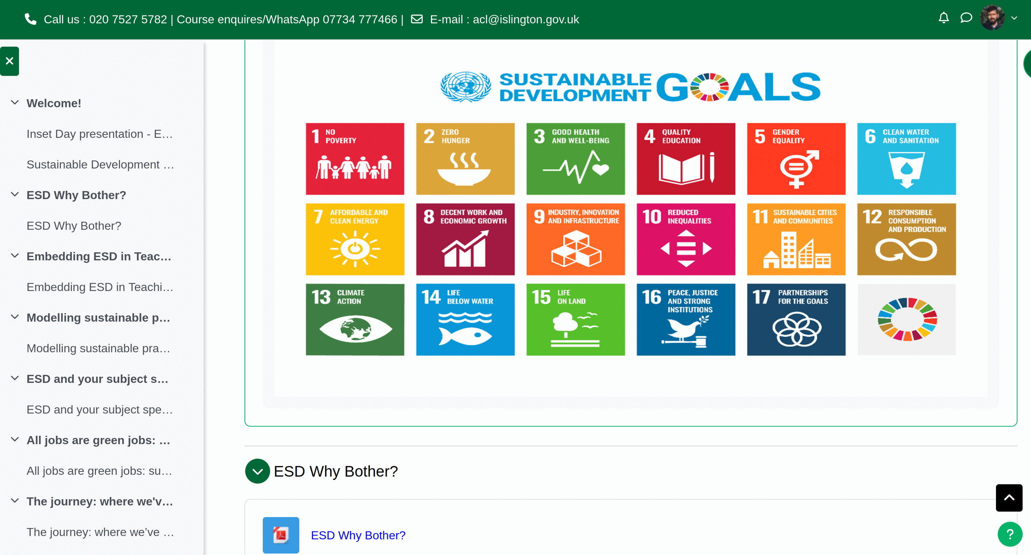This screenshot has height=555, width=1031.
Task: Open Modelling sustainable pra… activity
Action: (x=99, y=348)
